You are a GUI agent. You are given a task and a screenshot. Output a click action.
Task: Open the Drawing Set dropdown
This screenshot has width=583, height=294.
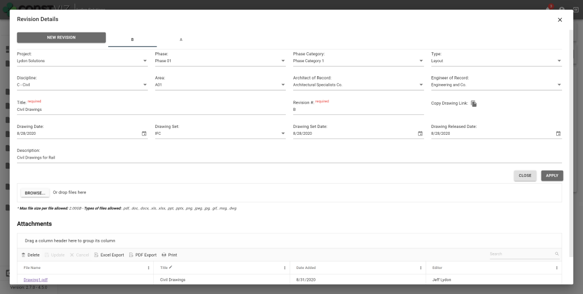pyautogui.click(x=283, y=134)
